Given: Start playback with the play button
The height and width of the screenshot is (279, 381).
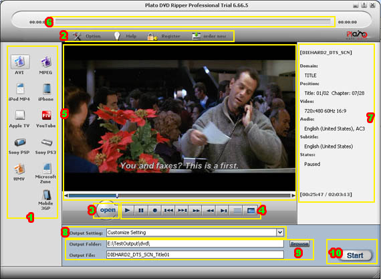Looking at the screenshot, I should coord(127,211).
